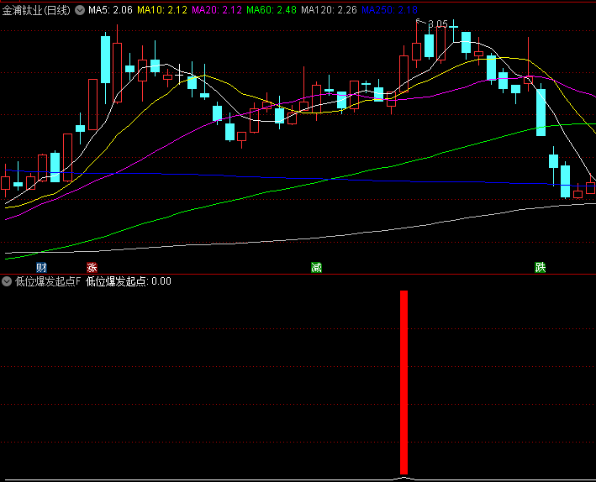The image size is (596, 482).
Task: Click the MA120: 2.26 label
Action: (x=330, y=10)
